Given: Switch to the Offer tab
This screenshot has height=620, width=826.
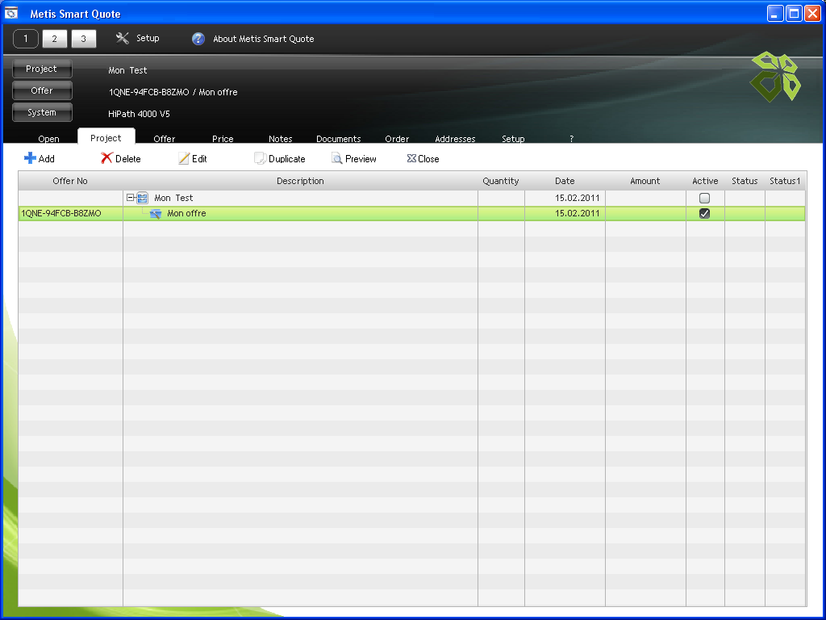Looking at the screenshot, I should [165, 139].
